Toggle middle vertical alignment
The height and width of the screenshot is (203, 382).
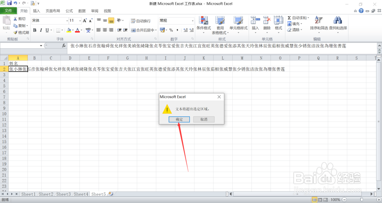[x=105, y=21]
